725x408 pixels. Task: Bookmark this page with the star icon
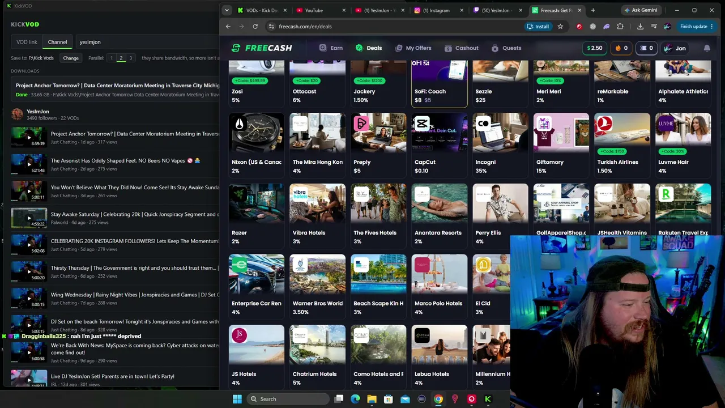pos(560,26)
